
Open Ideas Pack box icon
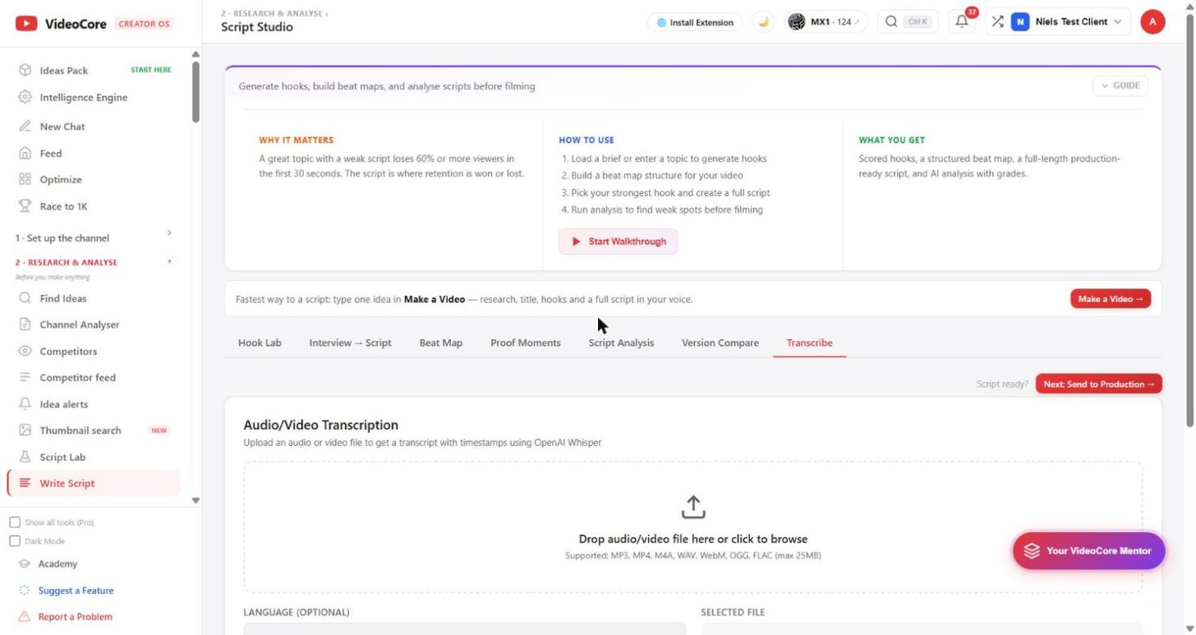pos(25,71)
